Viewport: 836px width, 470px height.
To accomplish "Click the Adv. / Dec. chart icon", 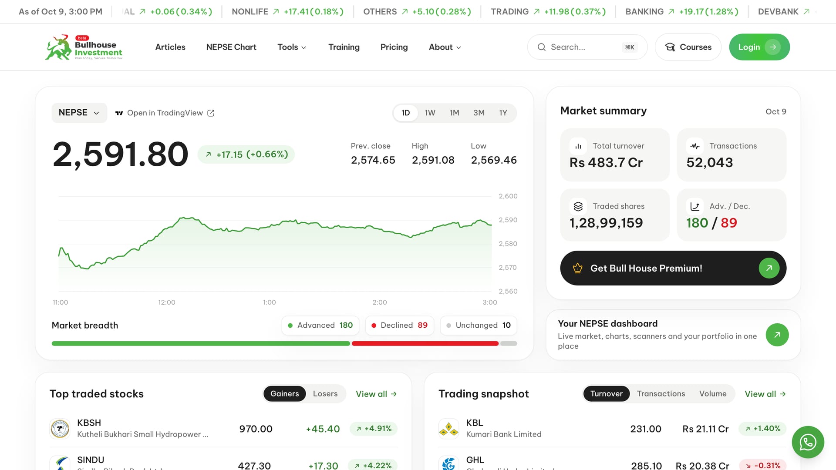I will coord(695,206).
